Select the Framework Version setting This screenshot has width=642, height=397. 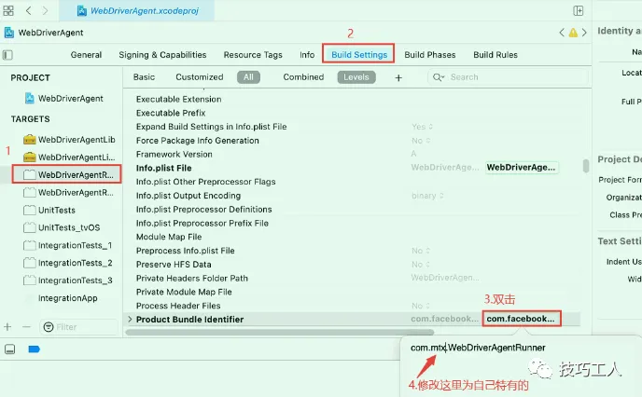pos(174,154)
